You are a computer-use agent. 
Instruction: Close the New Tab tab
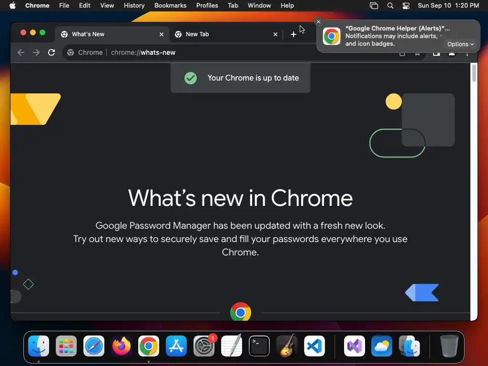tap(275, 34)
